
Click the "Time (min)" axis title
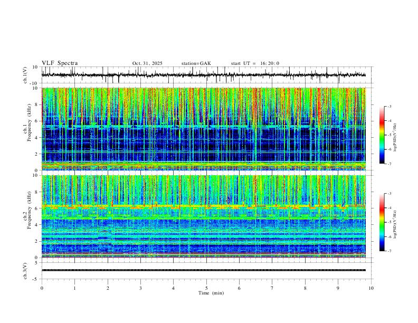(211, 293)
